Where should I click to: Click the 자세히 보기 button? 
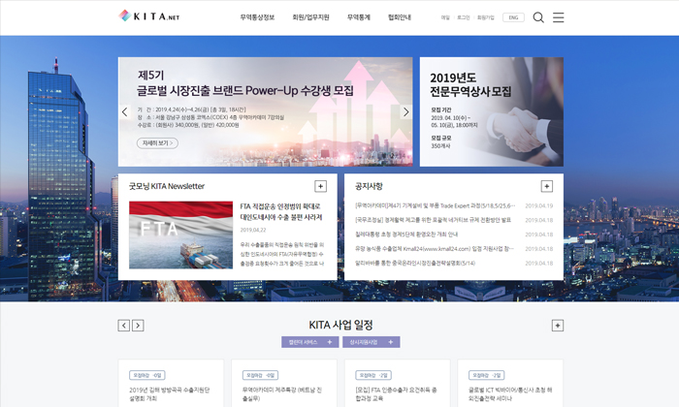[x=158, y=142]
